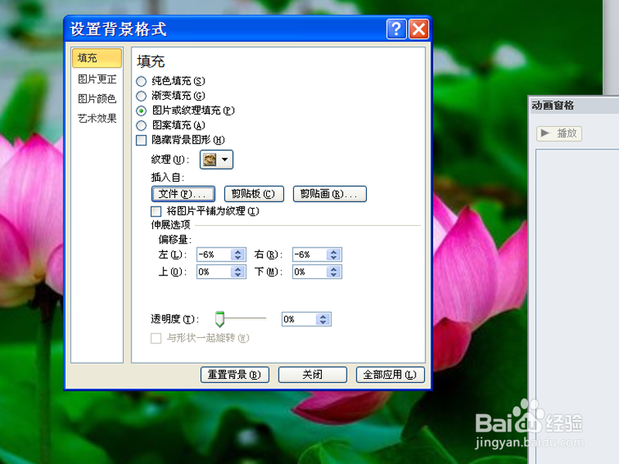Adjust the 上(O) offset spinner arrows
Viewport: 619px width, 464px height.
tap(238, 272)
